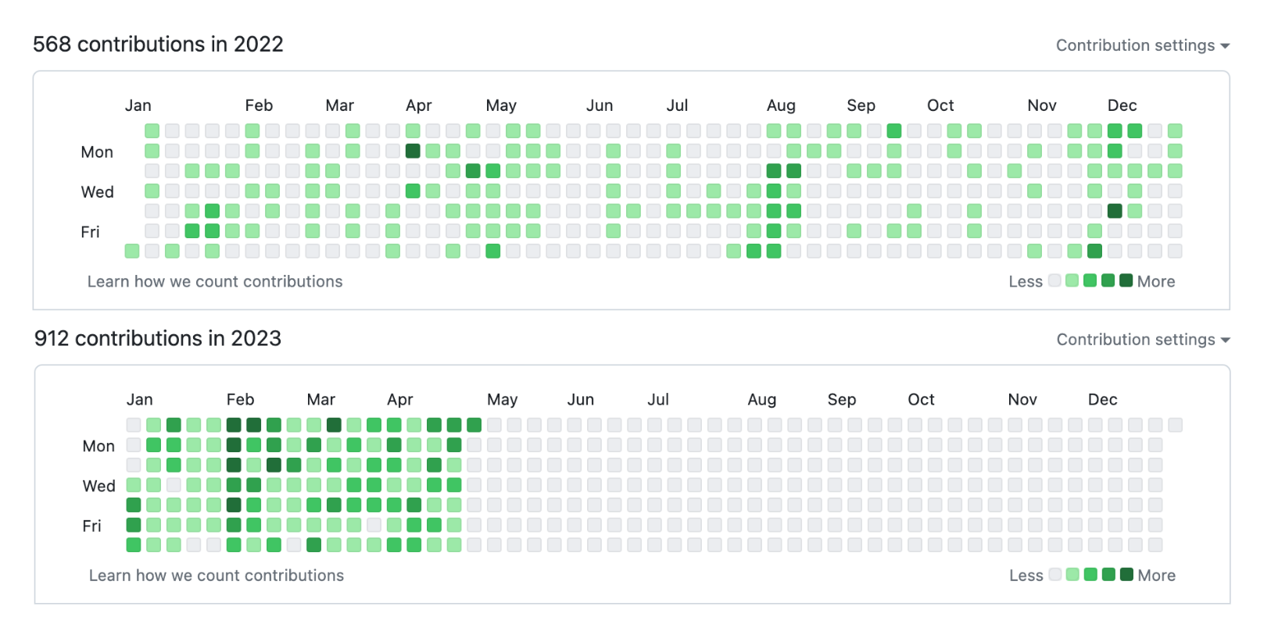
Task: Click the 'May' month label in 2023 graph
Action: tap(503, 400)
